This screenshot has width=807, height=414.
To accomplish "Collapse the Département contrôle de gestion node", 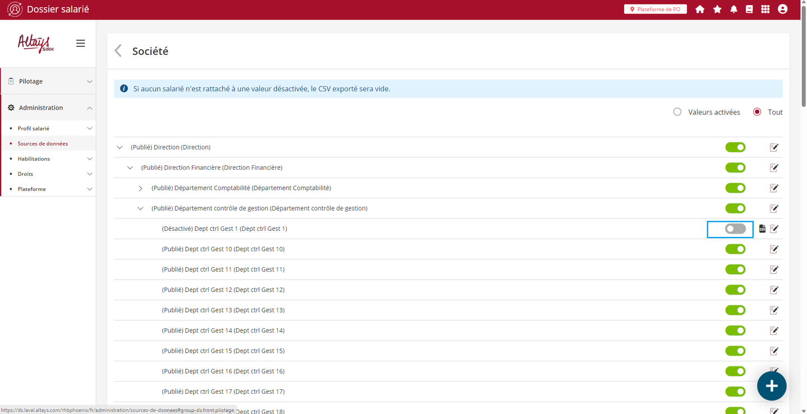I will 141,208.
